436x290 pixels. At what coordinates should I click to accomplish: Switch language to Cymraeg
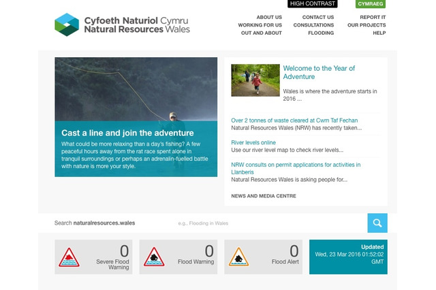click(371, 4)
